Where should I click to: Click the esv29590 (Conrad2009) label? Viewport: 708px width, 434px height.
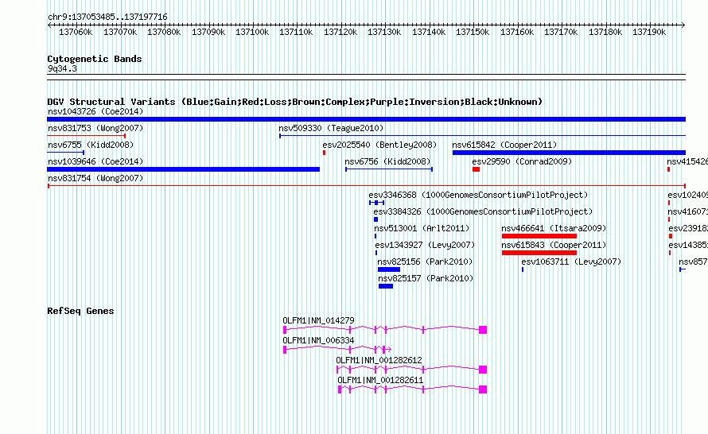pyautogui.click(x=522, y=161)
